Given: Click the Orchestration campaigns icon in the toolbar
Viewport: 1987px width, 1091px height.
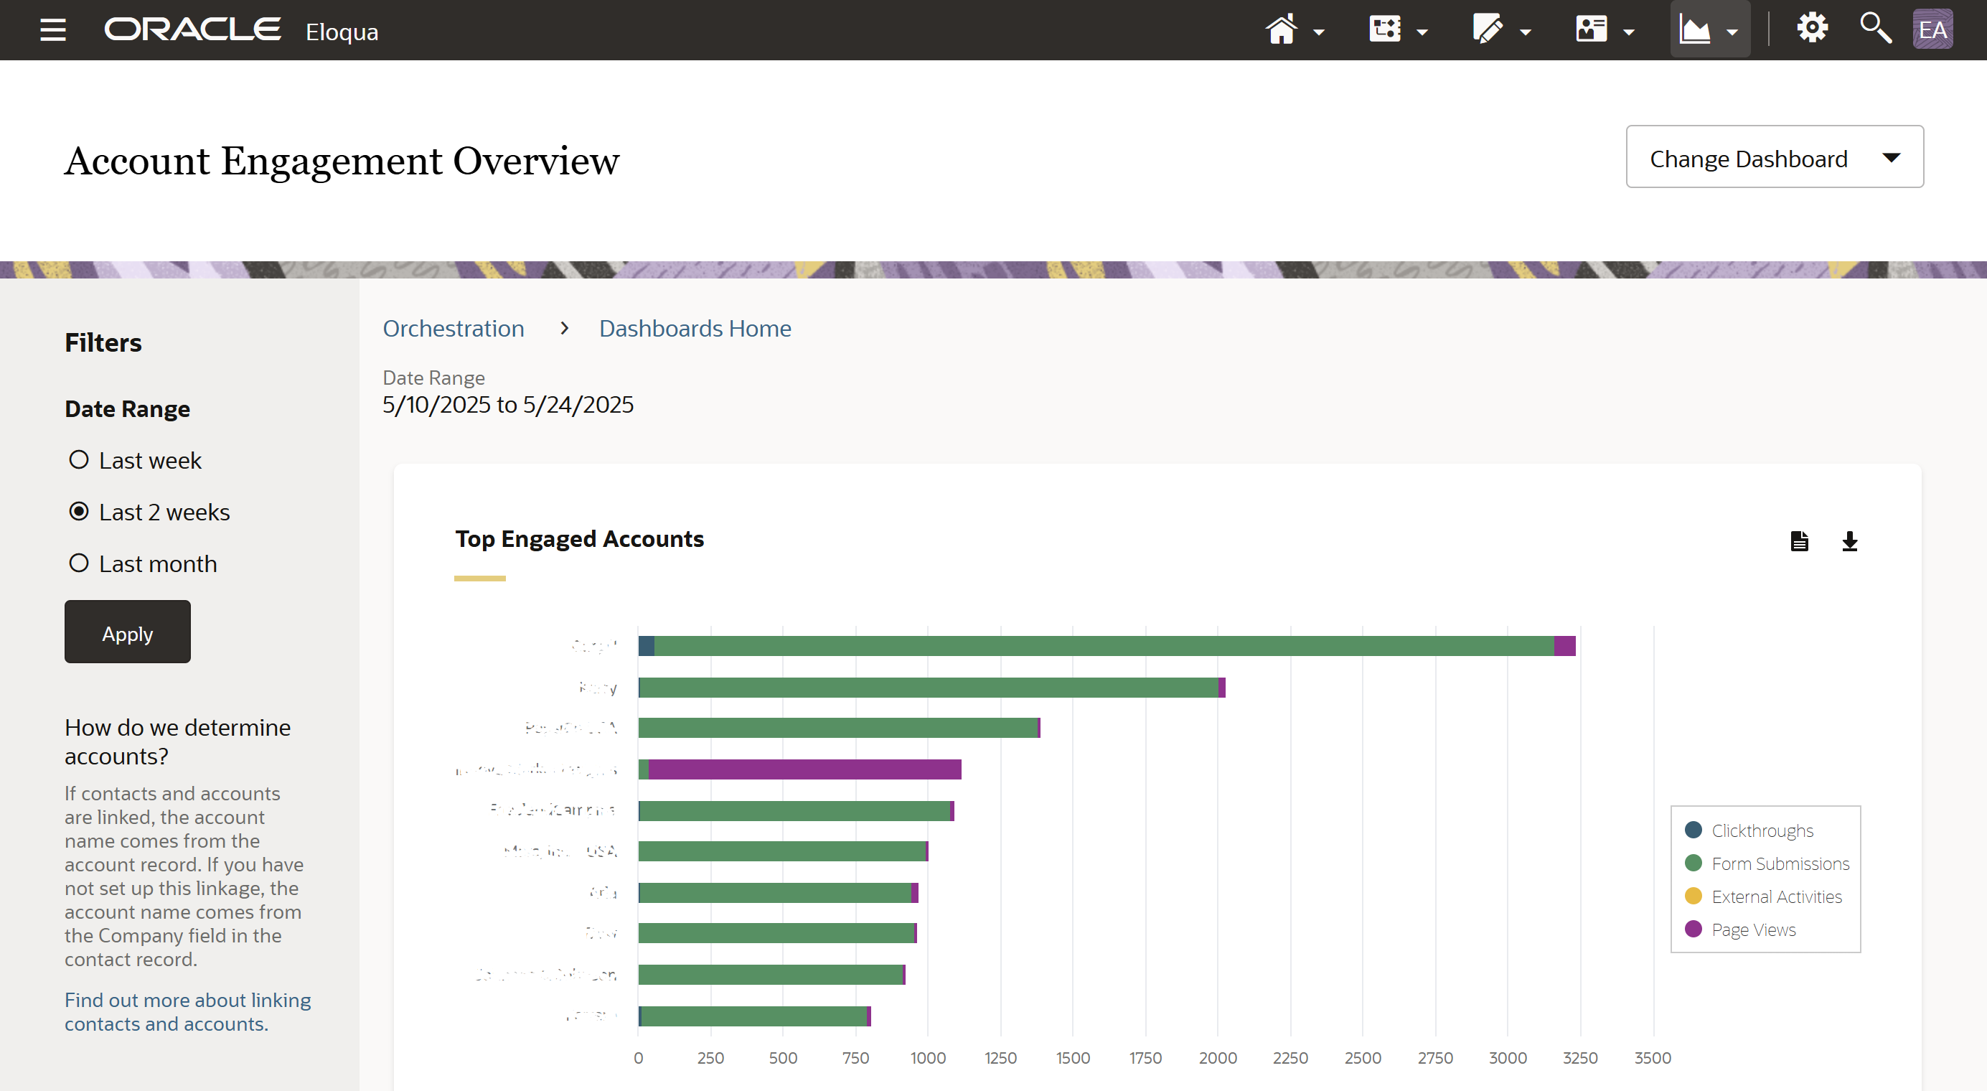Looking at the screenshot, I should (1386, 29).
